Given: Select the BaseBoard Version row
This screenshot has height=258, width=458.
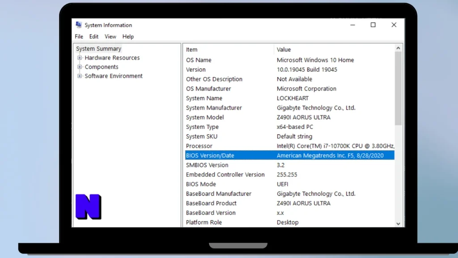Looking at the screenshot, I should pos(289,213).
